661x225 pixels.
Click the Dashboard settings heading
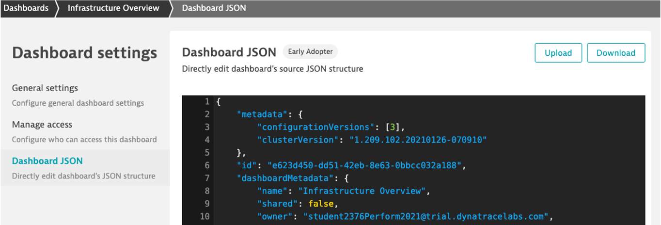tap(85, 52)
